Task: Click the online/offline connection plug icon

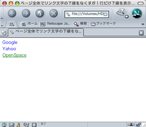Action: (x=131, y=125)
